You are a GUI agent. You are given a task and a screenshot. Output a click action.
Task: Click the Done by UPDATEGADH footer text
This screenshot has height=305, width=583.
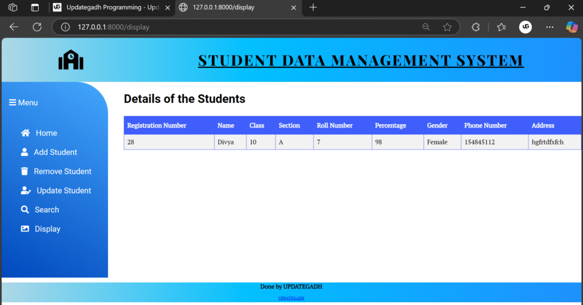(x=291, y=286)
